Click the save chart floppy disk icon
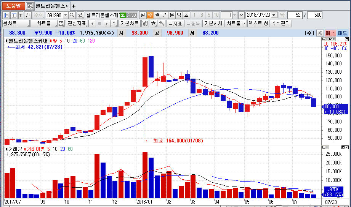 pos(61,24)
